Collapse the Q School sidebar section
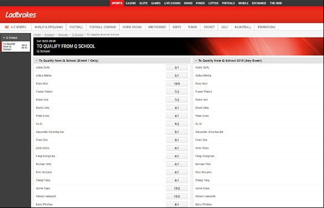324x208 pixels. (x=4, y=38)
